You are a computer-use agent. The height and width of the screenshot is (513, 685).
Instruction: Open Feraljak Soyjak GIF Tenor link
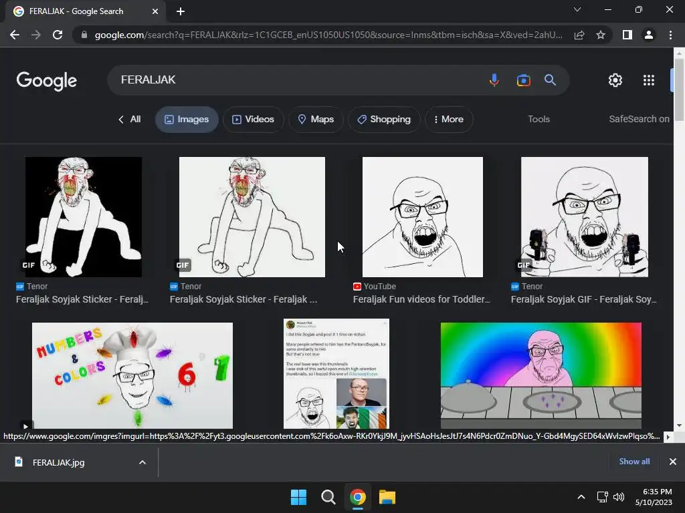point(583,299)
